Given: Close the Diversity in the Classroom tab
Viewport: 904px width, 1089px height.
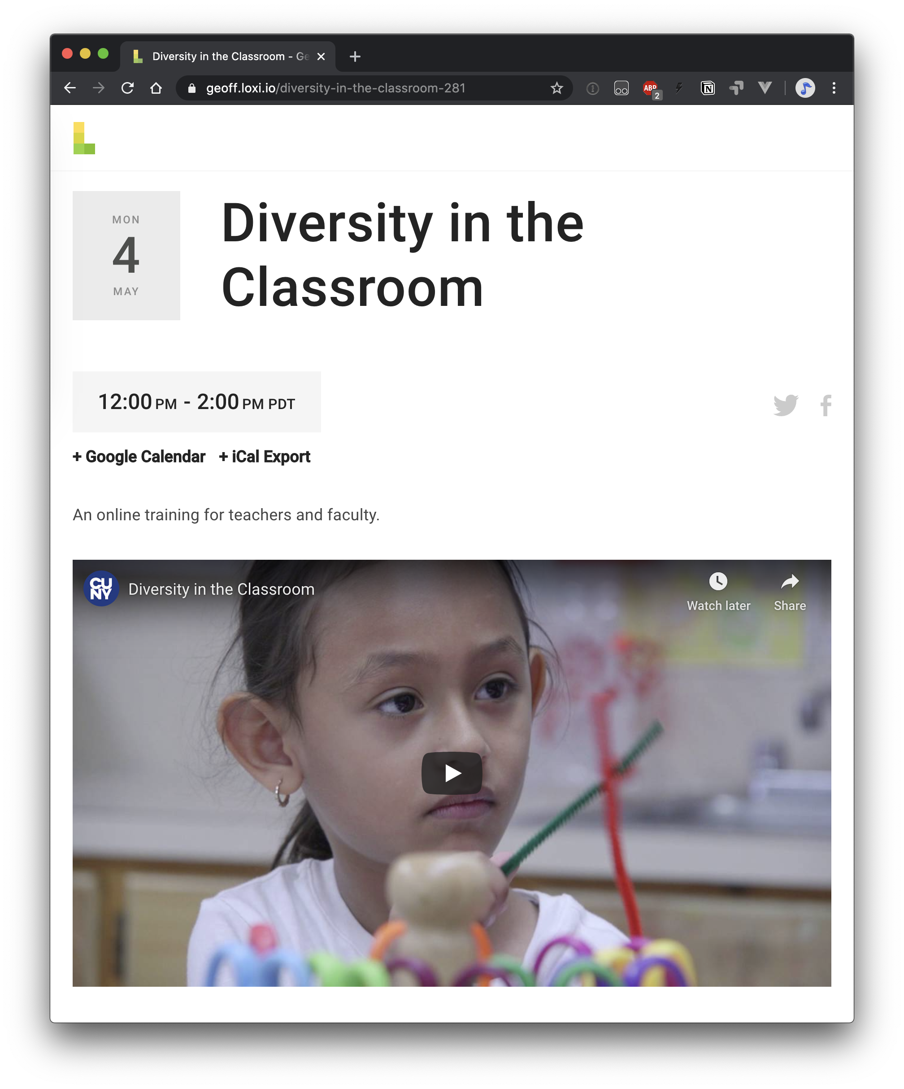Looking at the screenshot, I should (321, 57).
